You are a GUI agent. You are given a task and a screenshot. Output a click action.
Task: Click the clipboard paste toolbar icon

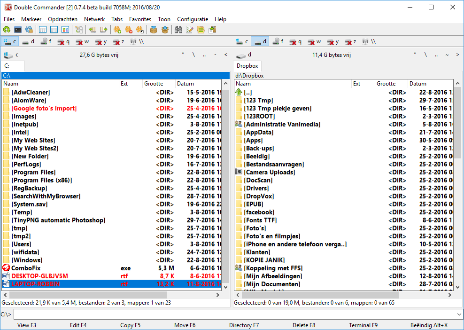click(x=212, y=30)
